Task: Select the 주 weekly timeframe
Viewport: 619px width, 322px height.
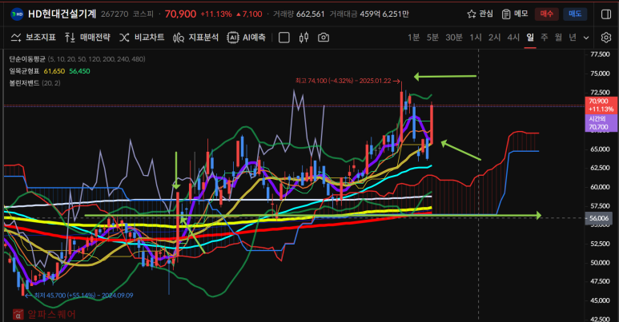Action: (x=545, y=38)
